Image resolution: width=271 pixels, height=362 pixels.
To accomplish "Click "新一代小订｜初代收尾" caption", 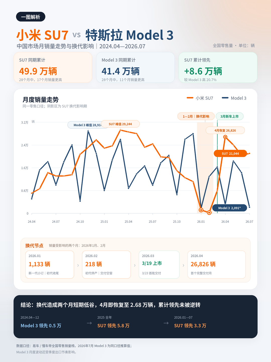I will (x=44, y=273).
